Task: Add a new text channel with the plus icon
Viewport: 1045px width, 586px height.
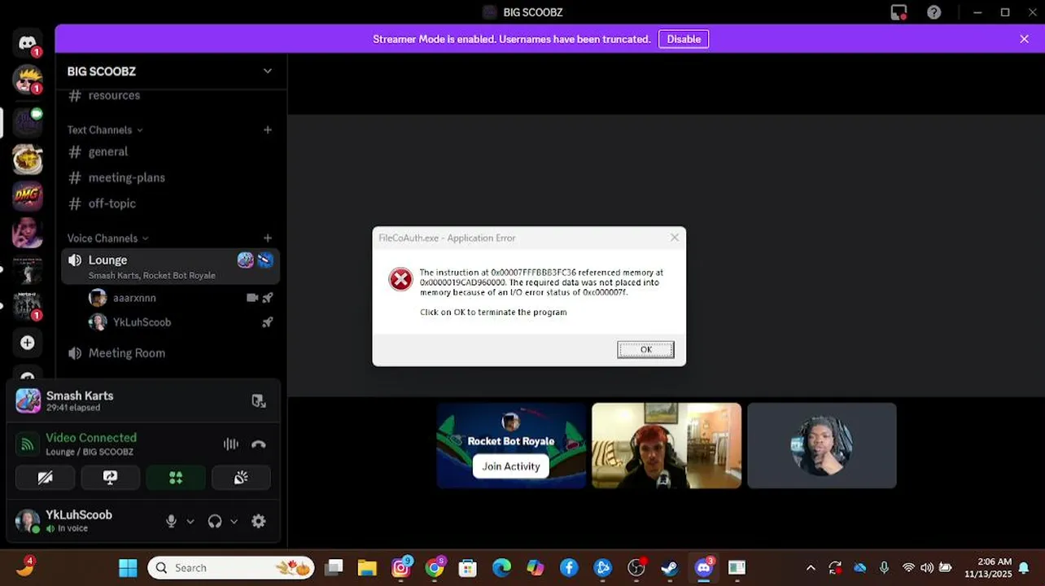Action: pos(268,129)
